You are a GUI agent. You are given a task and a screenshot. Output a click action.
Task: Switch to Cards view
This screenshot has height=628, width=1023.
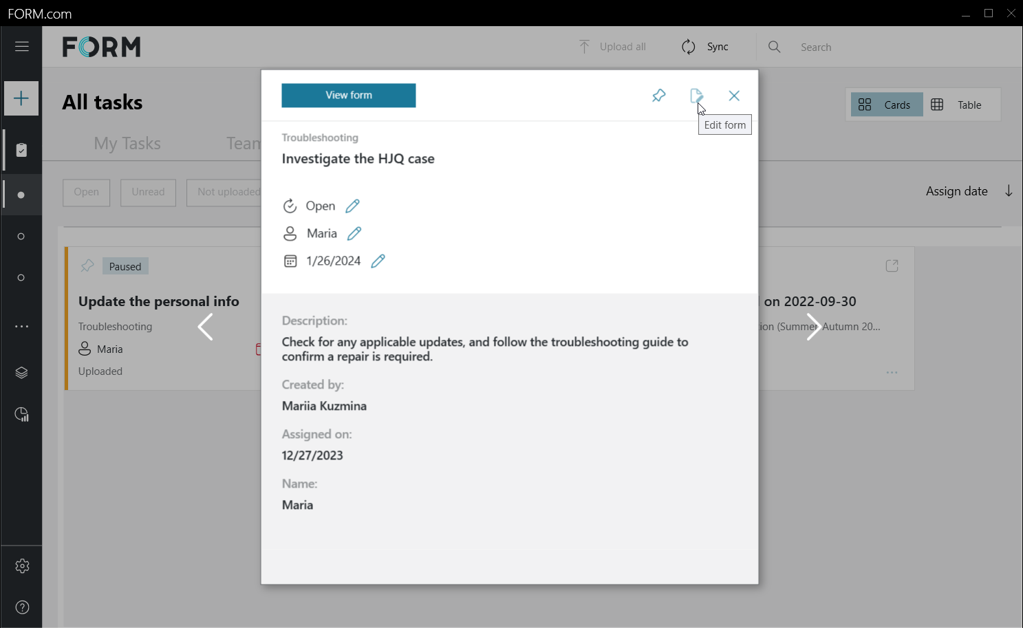click(886, 105)
